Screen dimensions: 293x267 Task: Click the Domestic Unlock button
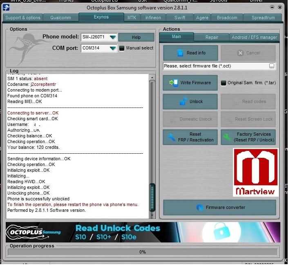tap(191, 120)
